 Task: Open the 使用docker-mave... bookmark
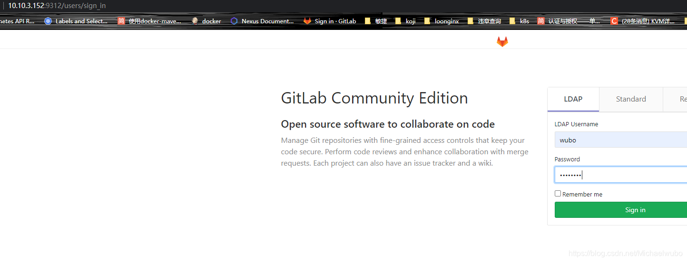[149, 21]
